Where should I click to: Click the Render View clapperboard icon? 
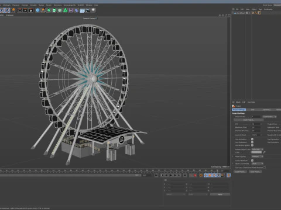pyautogui.click(x=20, y=10)
